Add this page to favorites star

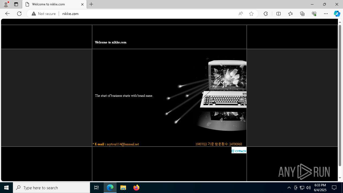[x=251, y=14]
